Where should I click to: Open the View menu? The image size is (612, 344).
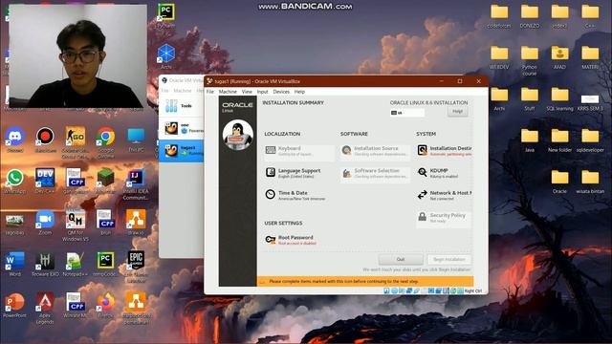point(247,92)
